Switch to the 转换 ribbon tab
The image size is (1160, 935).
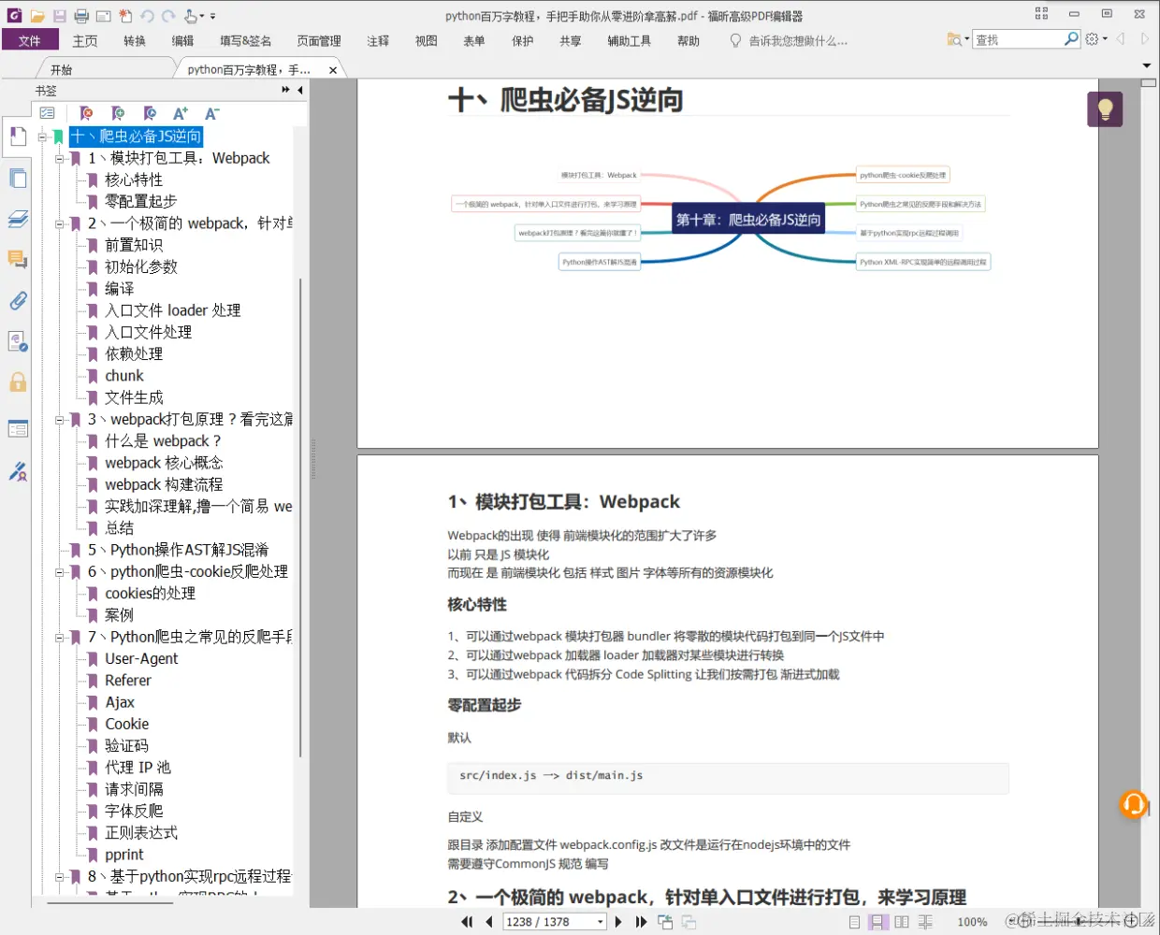135,40
